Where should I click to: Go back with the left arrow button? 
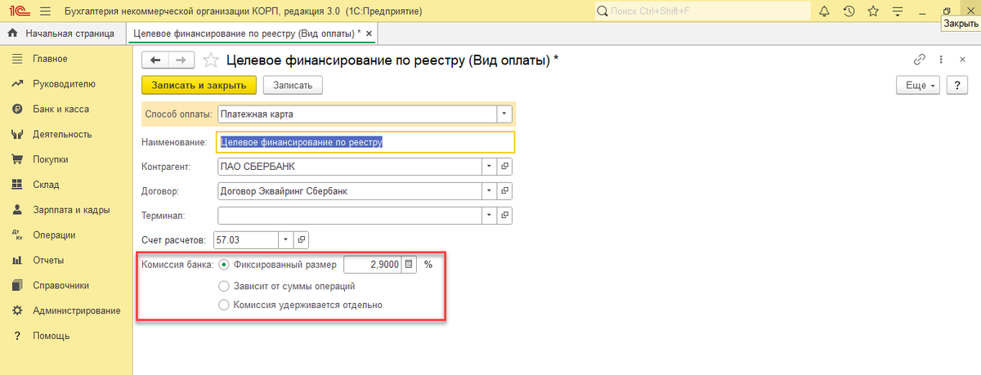155,60
